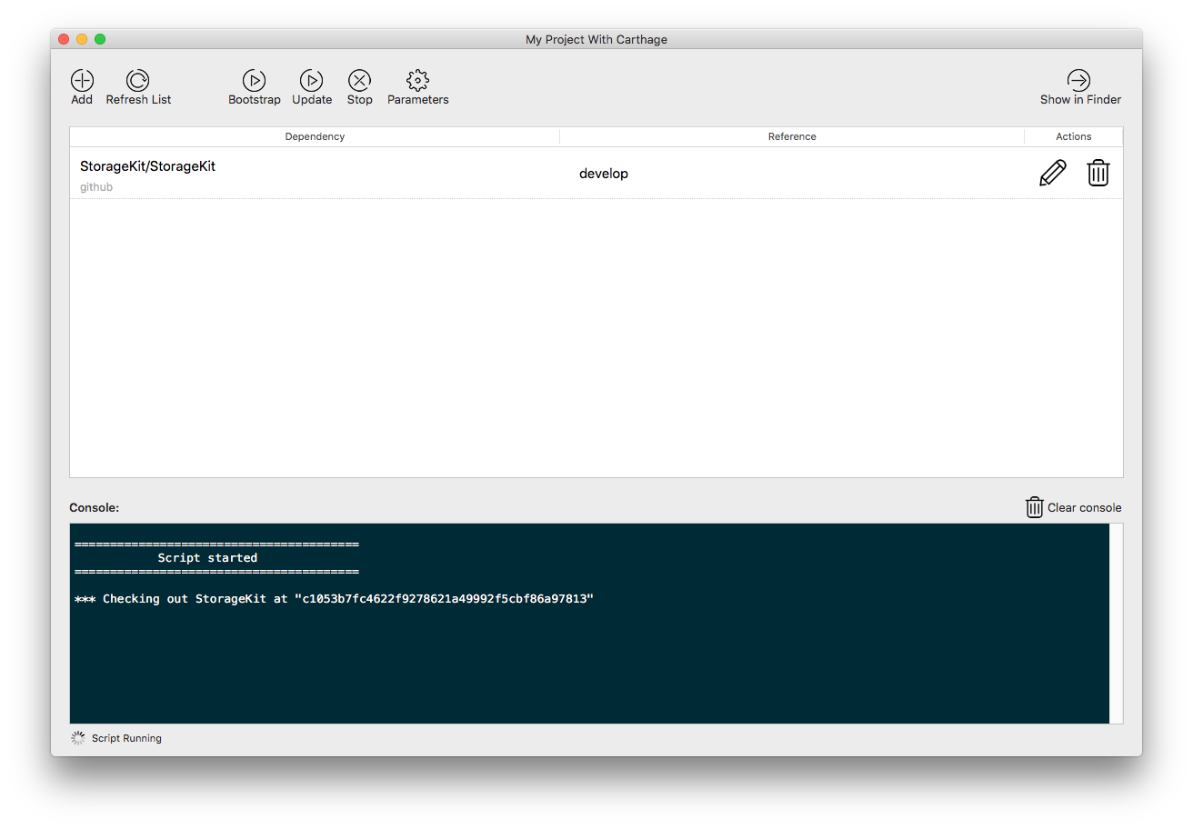Click the Dependency column header
1193x829 pixels.
(315, 136)
